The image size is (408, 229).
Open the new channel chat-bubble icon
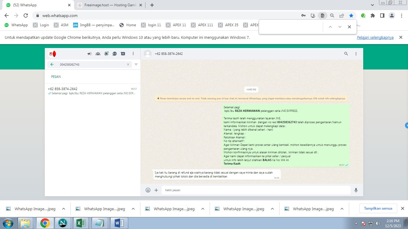[x=115, y=54]
